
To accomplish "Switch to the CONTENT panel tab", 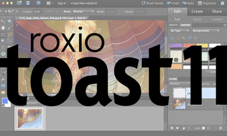I will 186,25.
